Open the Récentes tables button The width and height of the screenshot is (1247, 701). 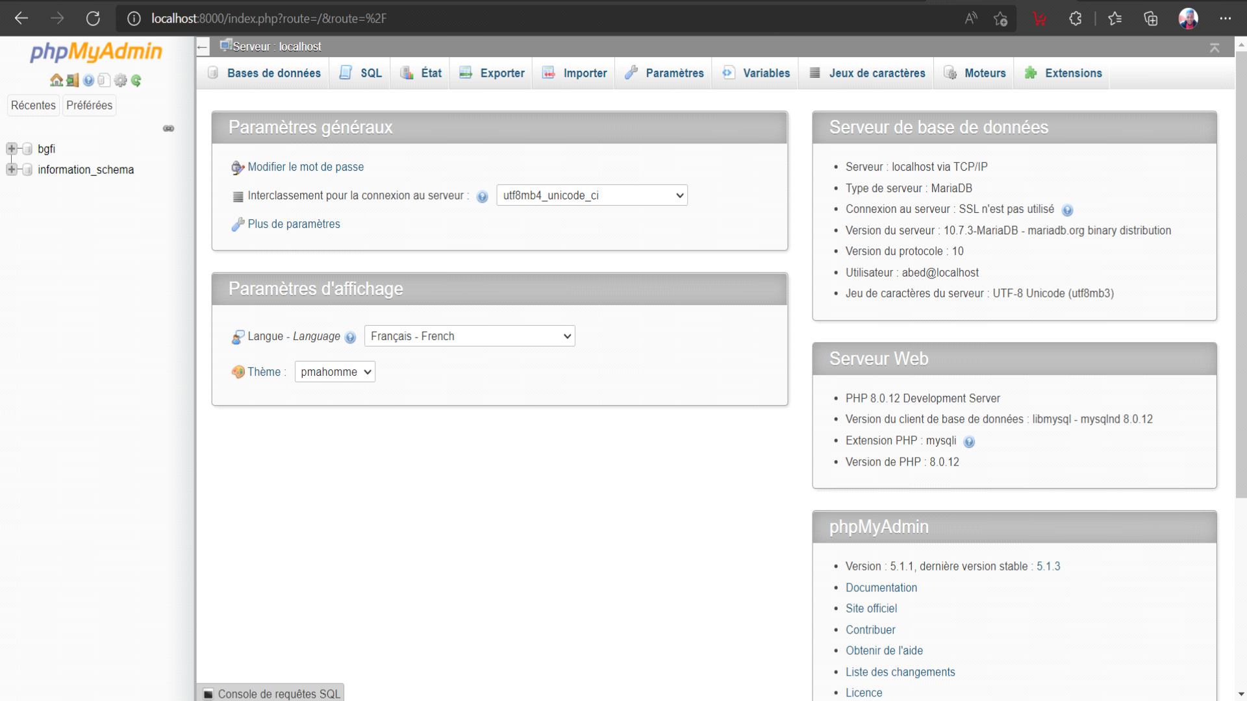[x=33, y=105]
